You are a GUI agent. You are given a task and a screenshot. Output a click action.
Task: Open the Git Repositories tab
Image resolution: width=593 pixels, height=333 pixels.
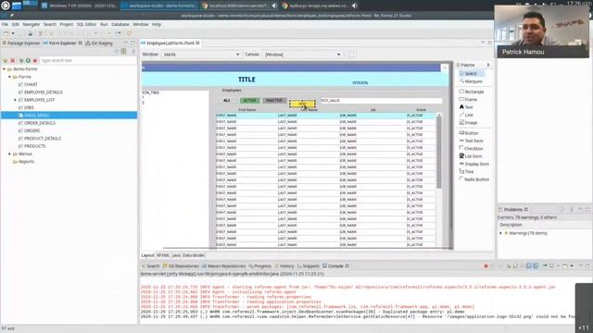pyautogui.click(x=181, y=266)
